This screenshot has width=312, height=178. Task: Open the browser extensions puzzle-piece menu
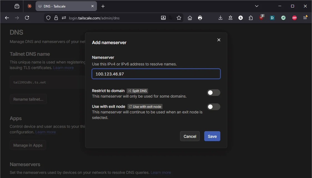(251, 17)
